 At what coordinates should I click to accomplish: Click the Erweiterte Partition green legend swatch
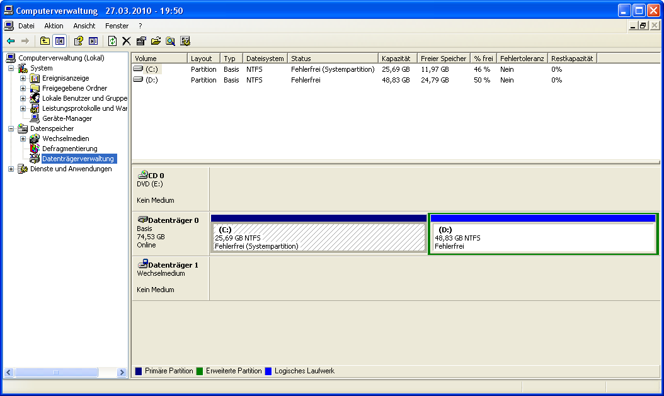(x=200, y=371)
